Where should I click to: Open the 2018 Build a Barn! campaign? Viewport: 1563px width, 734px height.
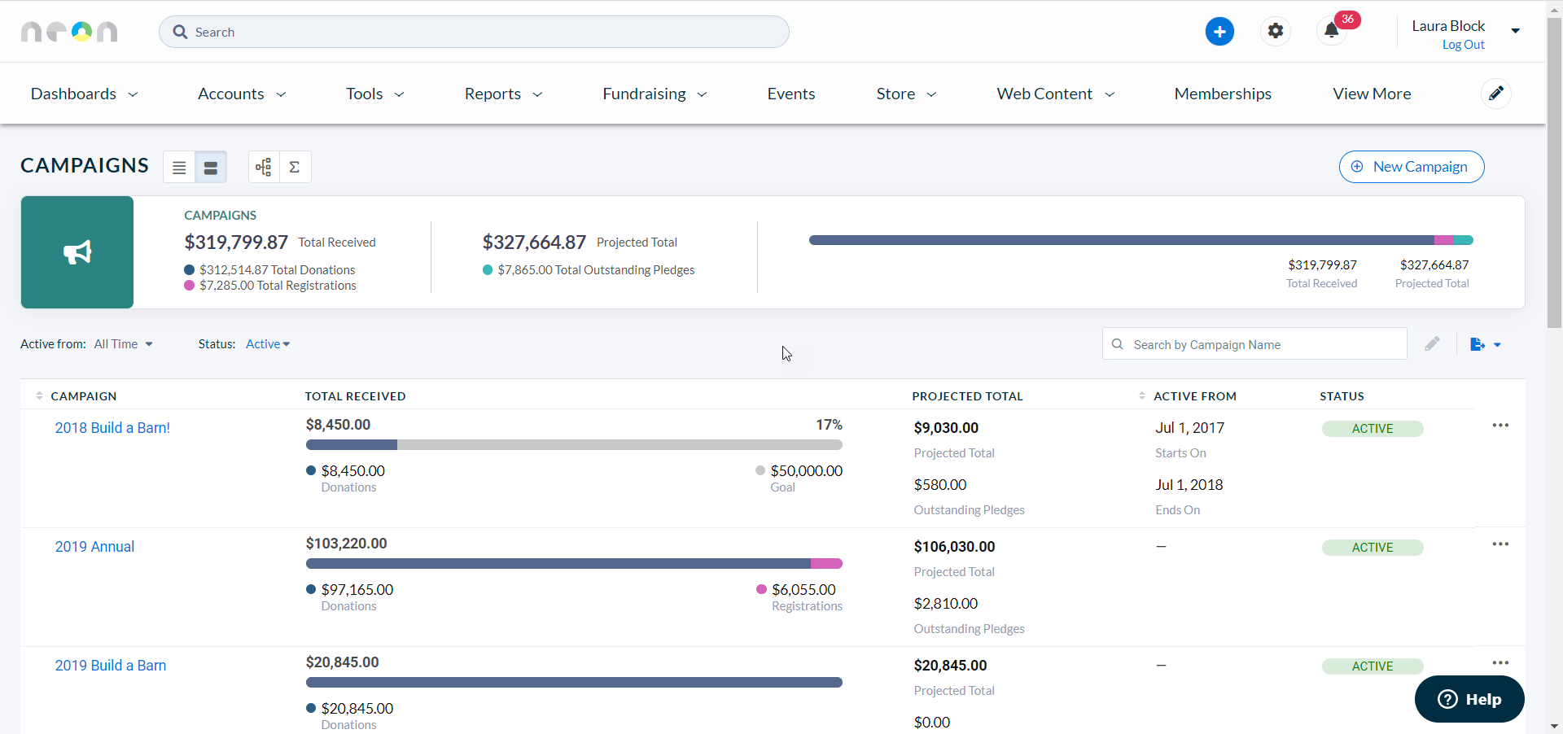[x=112, y=428]
